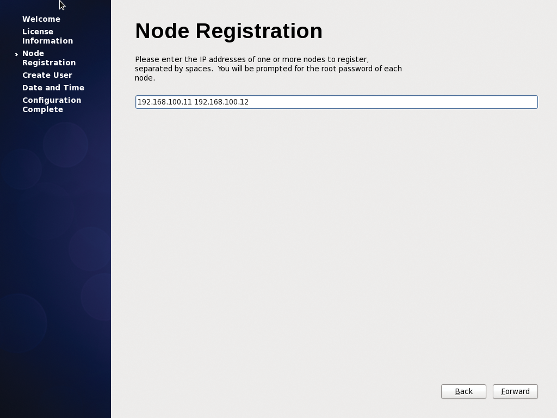Click the Forward button to continue
Image resolution: width=557 pixels, height=418 pixels.
(x=515, y=391)
